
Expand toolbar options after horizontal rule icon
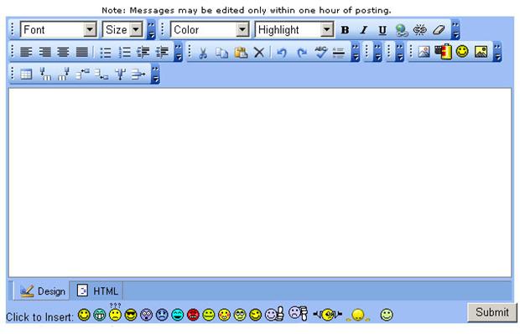tap(355, 52)
